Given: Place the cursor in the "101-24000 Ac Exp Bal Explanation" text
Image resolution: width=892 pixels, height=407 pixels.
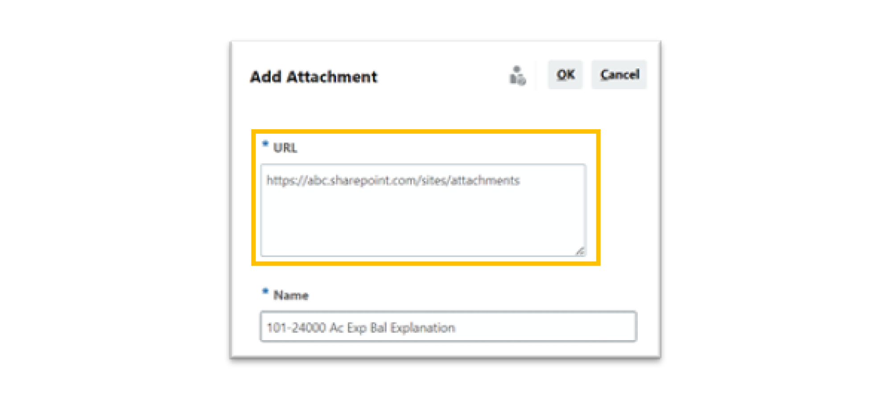Looking at the screenshot, I should tap(360, 328).
